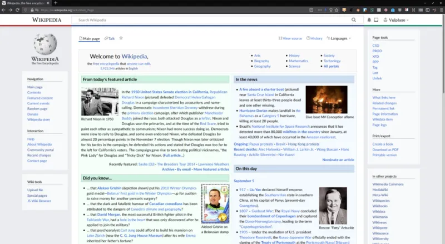Click the Roscoe Fatty Arbuckle portrait
445x244 pixels.
click(333, 206)
